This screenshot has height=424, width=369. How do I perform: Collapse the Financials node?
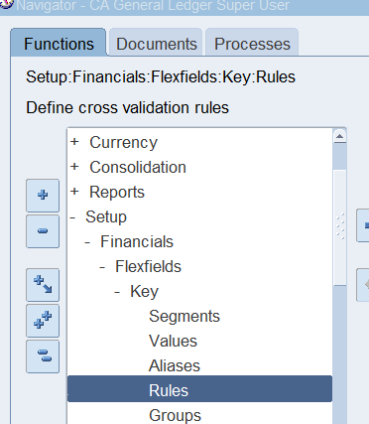87,242
